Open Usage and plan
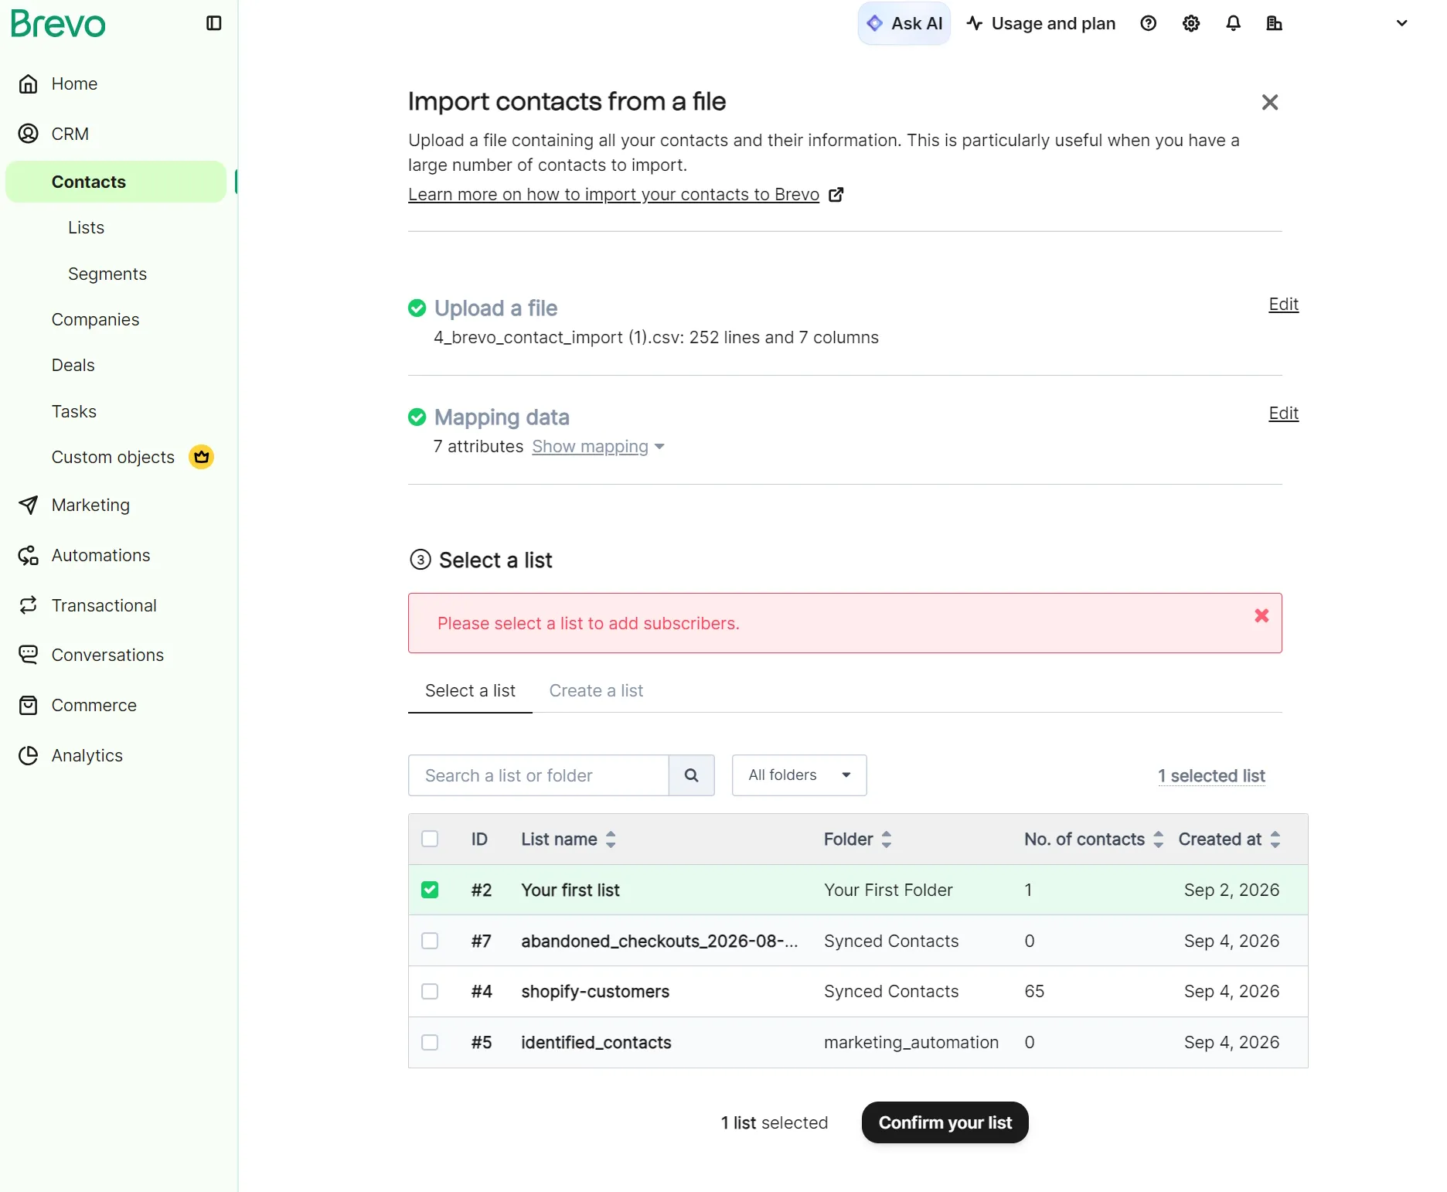 pos(1040,23)
